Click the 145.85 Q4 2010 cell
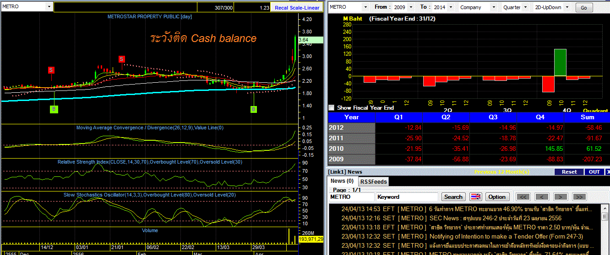 (x=540, y=149)
